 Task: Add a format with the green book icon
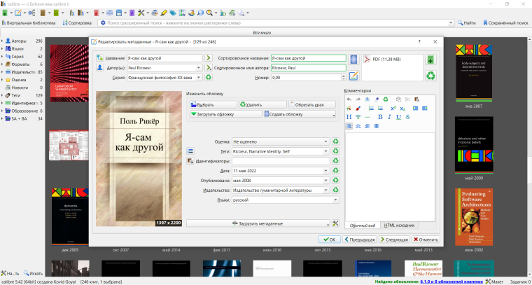pos(430,60)
